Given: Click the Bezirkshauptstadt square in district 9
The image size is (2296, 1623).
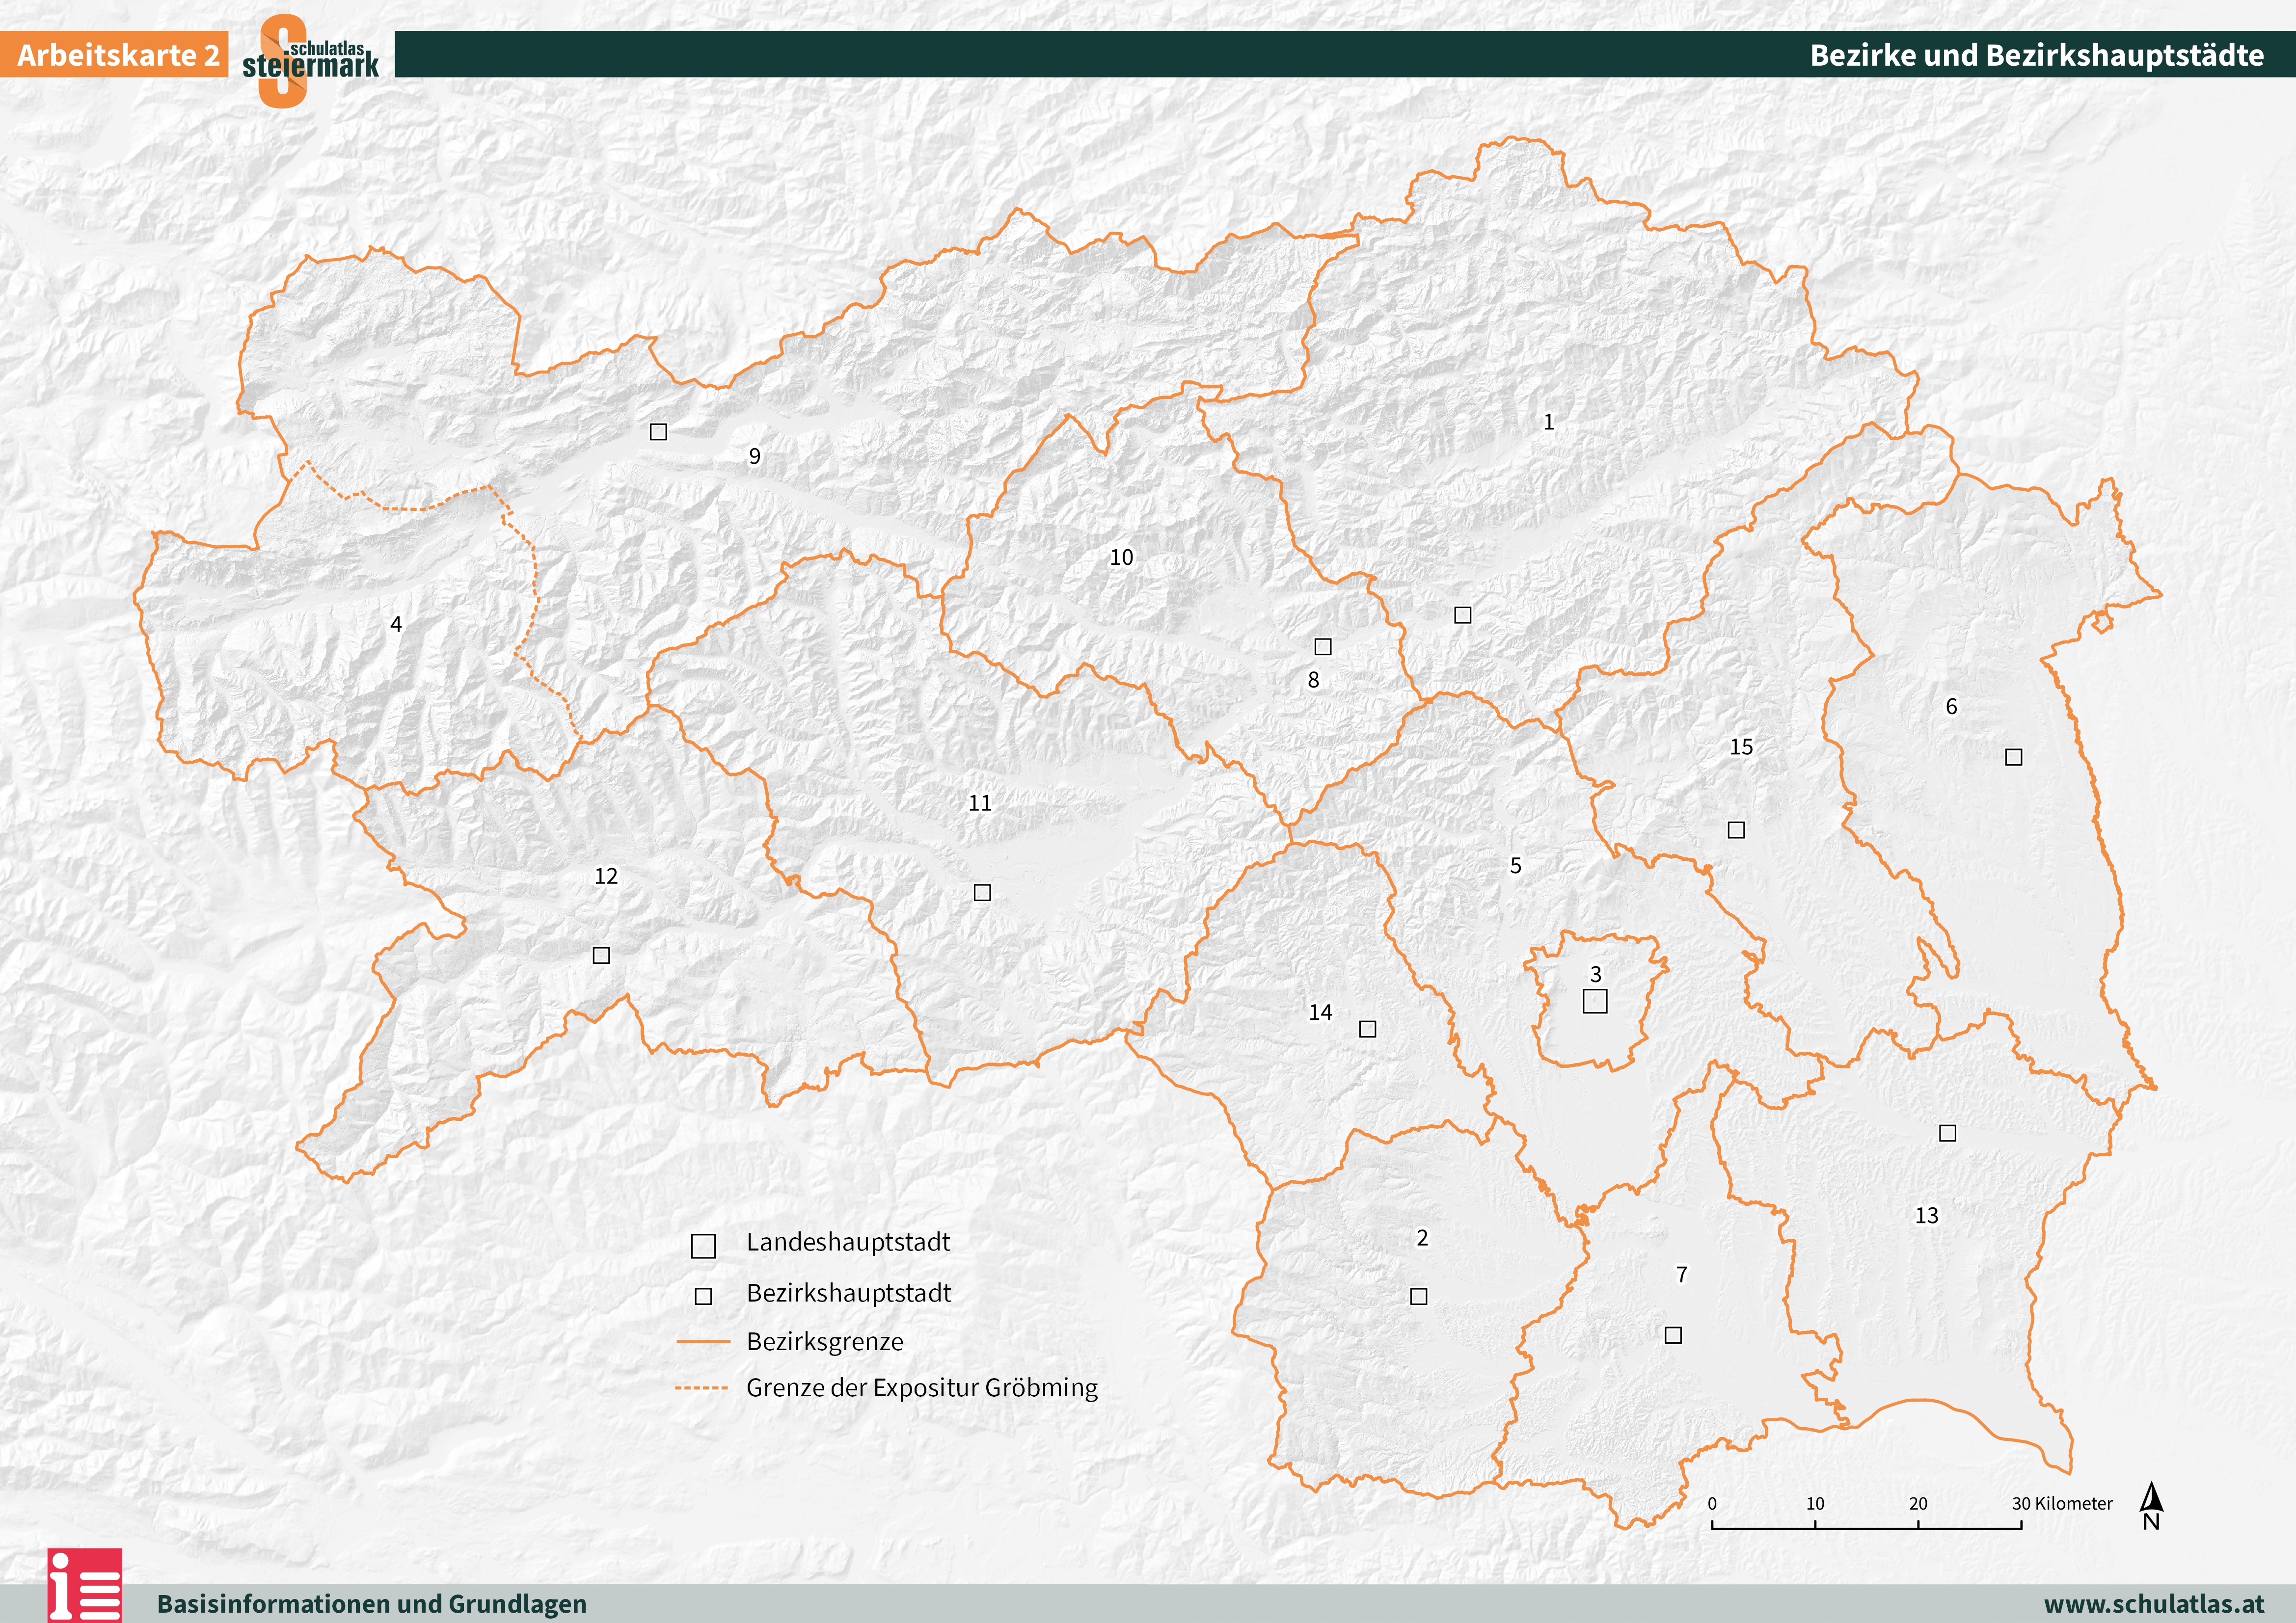Looking at the screenshot, I should point(658,432).
